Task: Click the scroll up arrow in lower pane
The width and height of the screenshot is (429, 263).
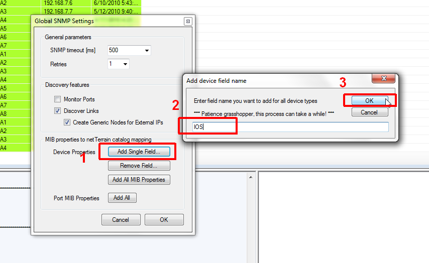Action: coord(251,178)
